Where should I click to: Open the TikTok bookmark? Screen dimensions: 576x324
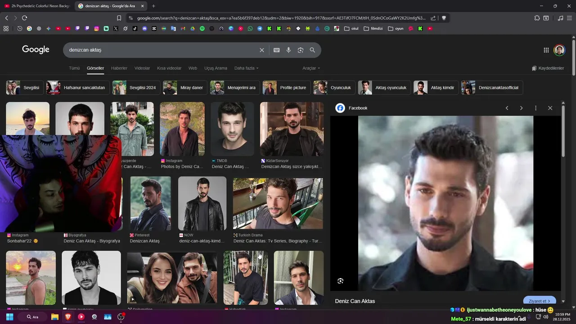coord(135,28)
